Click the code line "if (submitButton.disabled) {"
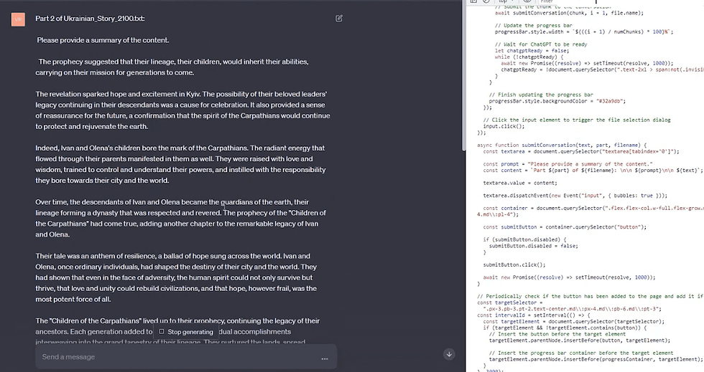Image resolution: width=704 pixels, height=372 pixels. tap(524, 239)
